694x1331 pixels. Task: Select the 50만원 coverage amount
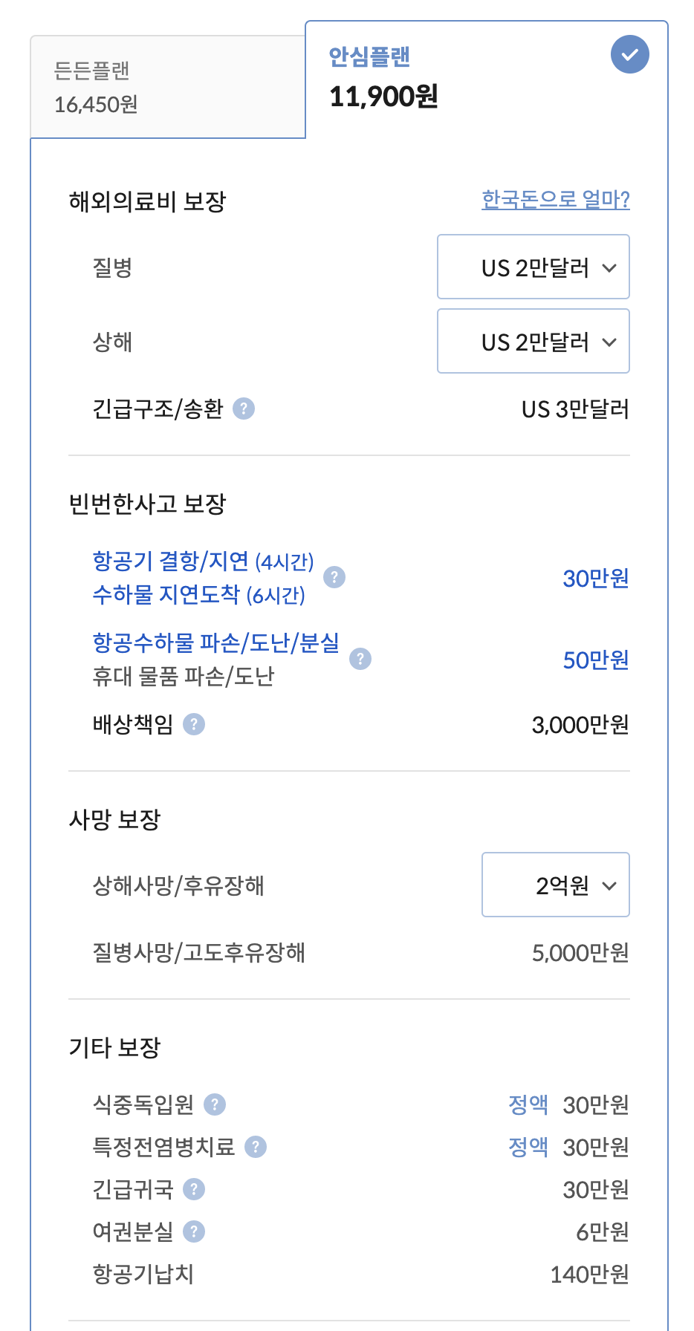tap(596, 660)
